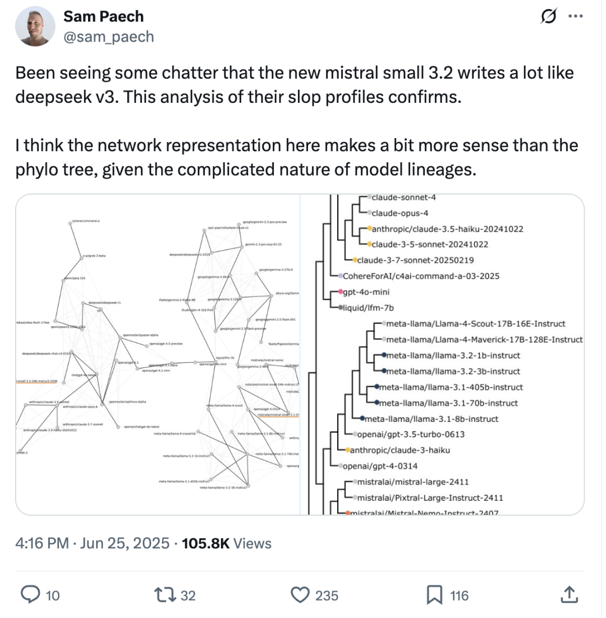Click the reply speech bubble icon
Screen dimensions: 606x618
pyautogui.click(x=30, y=595)
